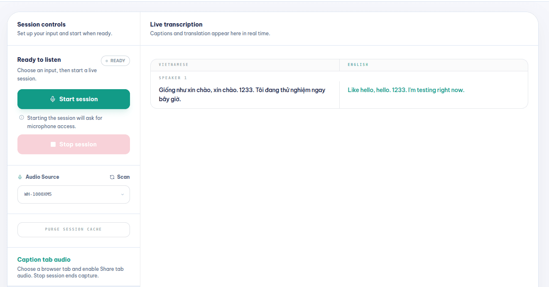Click the Audio Source label

tap(42, 177)
